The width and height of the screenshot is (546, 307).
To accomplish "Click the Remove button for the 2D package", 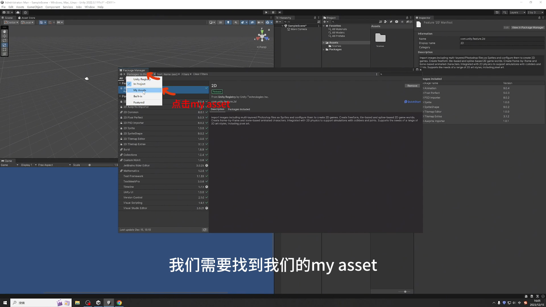I will tap(412, 86).
